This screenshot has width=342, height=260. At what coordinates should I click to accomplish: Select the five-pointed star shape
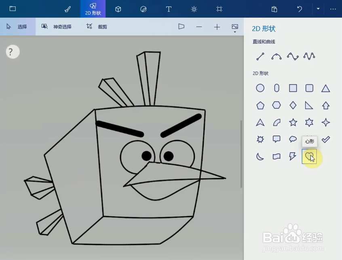pos(292,123)
